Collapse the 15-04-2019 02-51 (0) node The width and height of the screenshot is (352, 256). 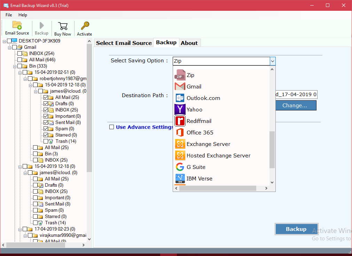tap(20, 73)
